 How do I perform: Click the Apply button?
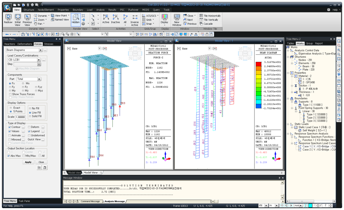[28, 162]
